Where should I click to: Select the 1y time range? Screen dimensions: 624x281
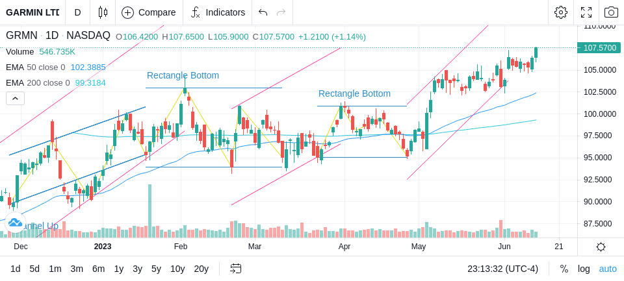118,269
